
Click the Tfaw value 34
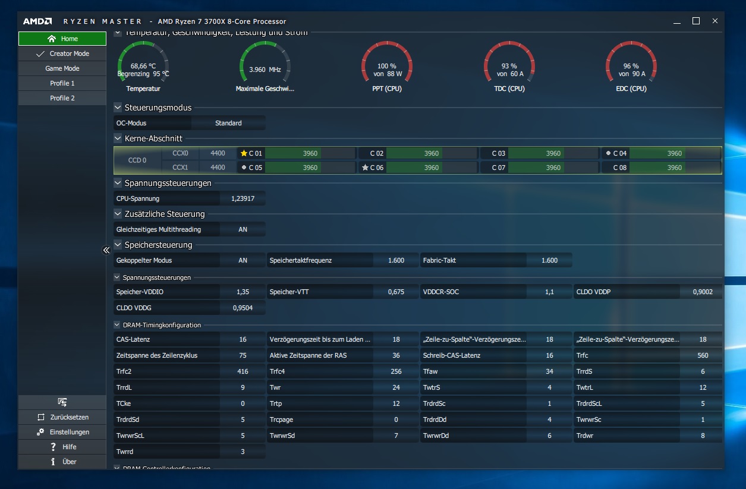tap(549, 371)
